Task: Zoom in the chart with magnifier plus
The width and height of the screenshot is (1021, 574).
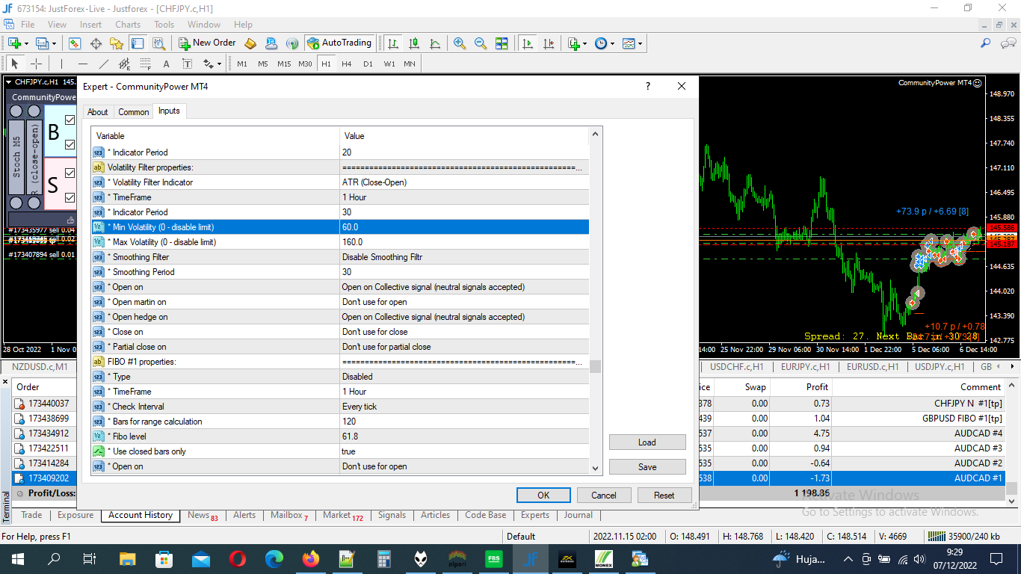Action: tap(460, 43)
